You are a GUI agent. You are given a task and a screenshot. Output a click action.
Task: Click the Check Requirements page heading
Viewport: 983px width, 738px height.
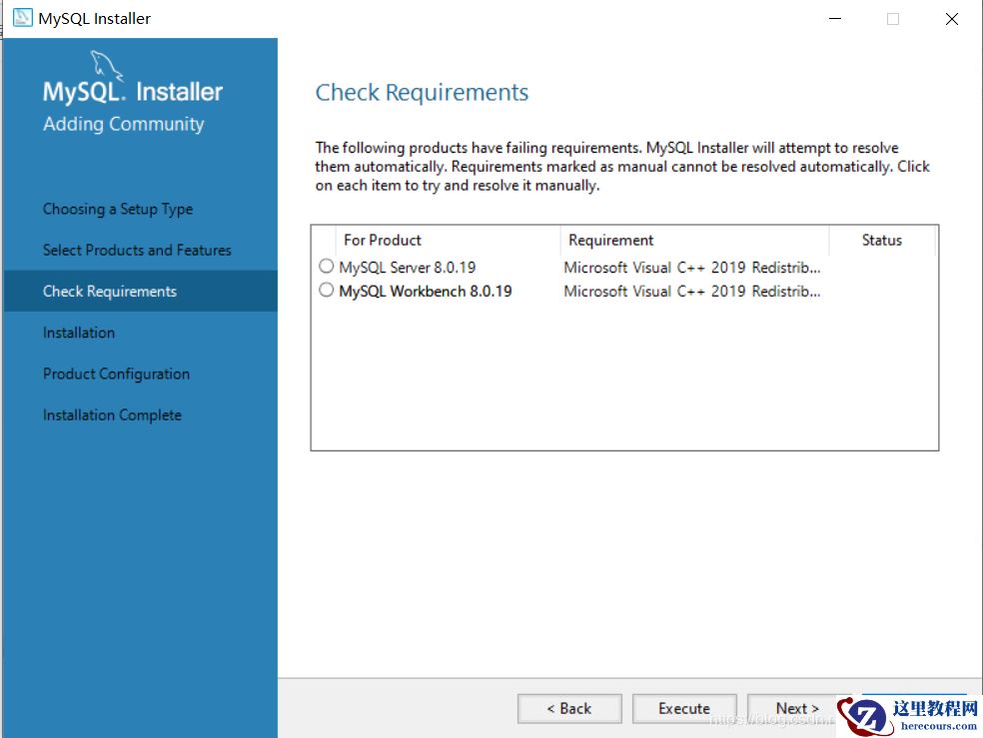click(x=422, y=92)
